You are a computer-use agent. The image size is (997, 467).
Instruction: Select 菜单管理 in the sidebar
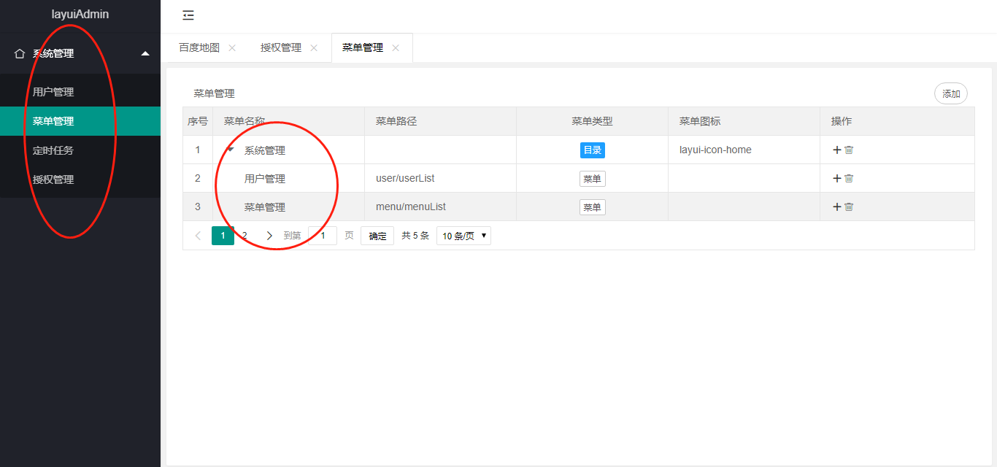click(80, 121)
